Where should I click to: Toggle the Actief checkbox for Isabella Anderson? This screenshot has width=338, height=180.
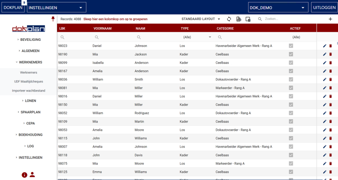[x=291, y=63]
